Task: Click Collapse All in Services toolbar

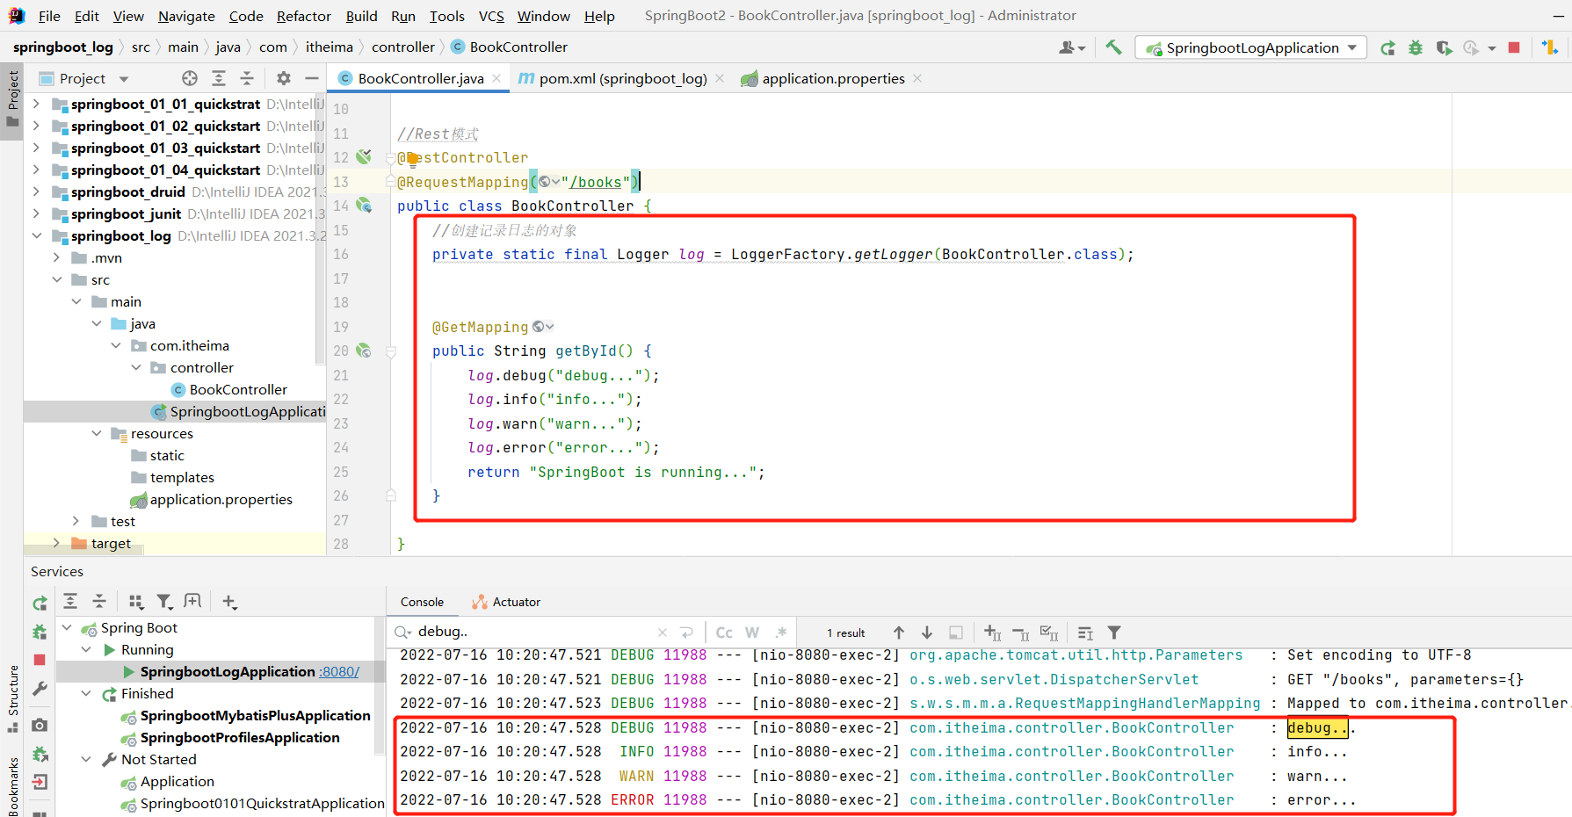Action: coord(99,601)
